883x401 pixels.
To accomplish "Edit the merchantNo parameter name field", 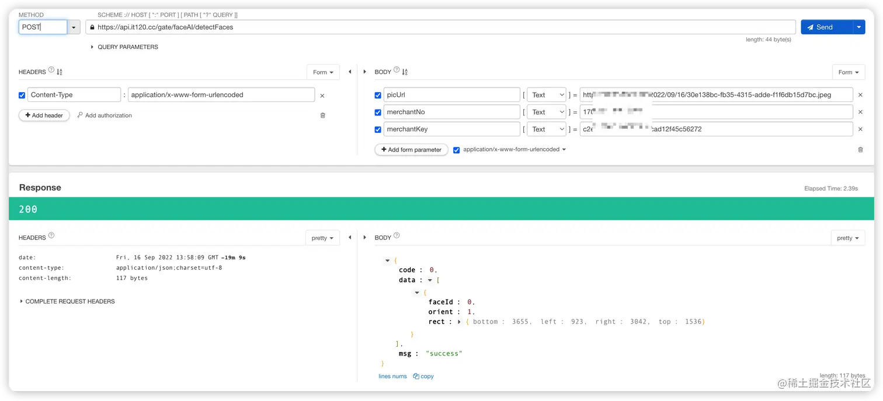I will tap(451, 112).
